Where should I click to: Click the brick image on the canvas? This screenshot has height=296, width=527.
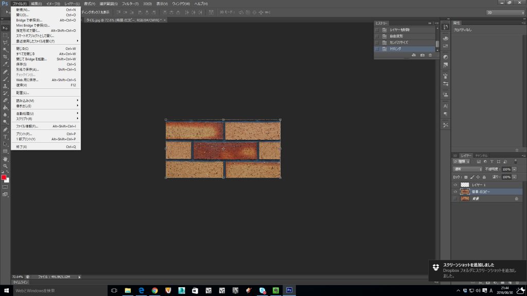pos(223,149)
